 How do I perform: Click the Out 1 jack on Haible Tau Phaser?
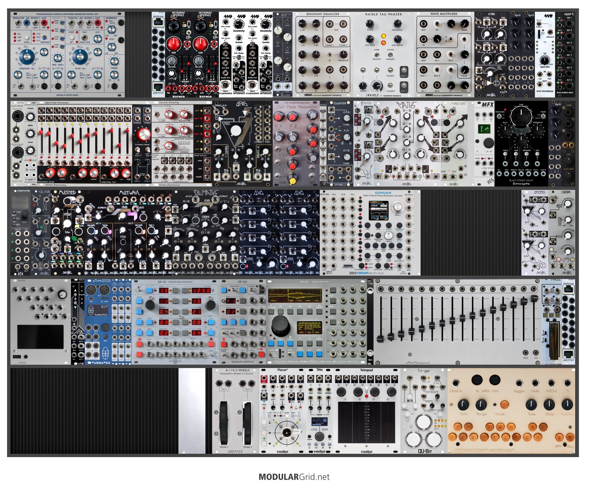[404, 70]
